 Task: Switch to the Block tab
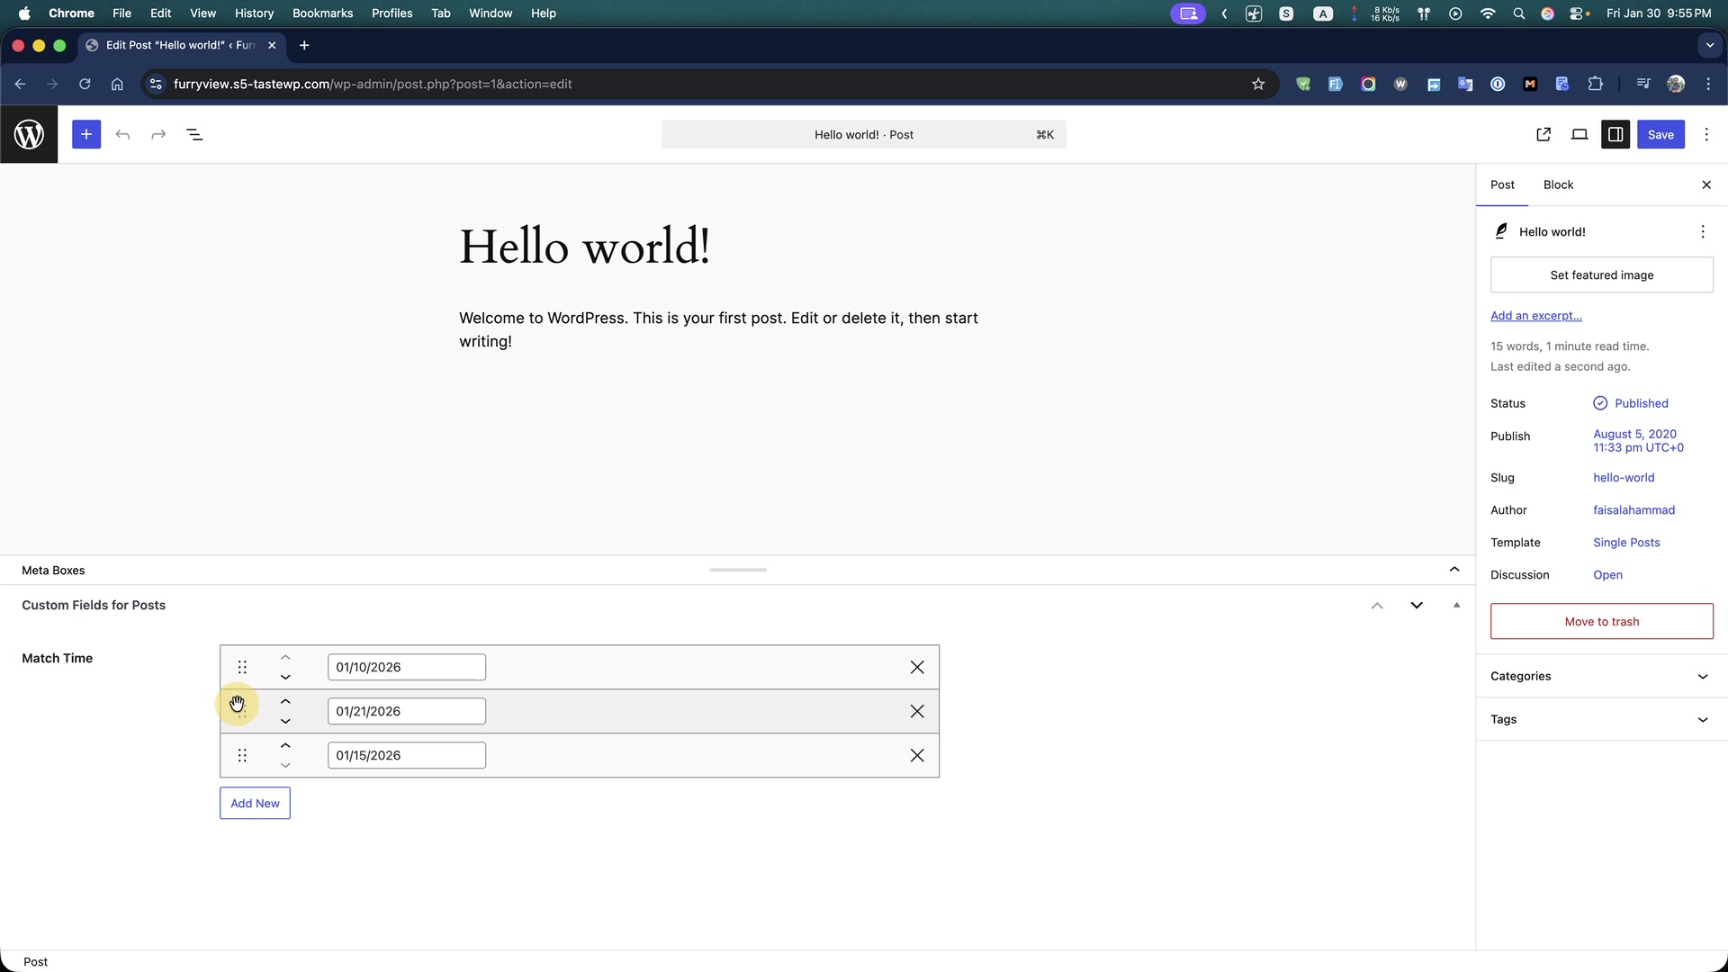(x=1558, y=185)
